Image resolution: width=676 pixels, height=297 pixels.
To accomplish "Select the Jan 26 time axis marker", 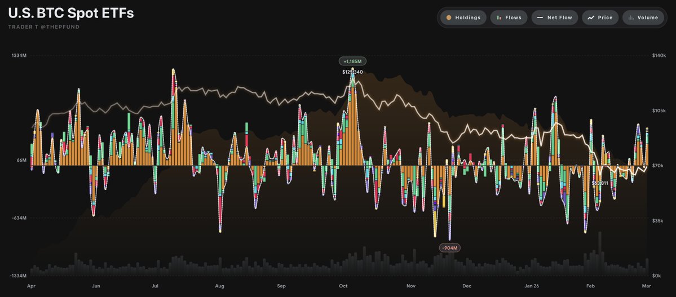I will [x=532, y=286].
